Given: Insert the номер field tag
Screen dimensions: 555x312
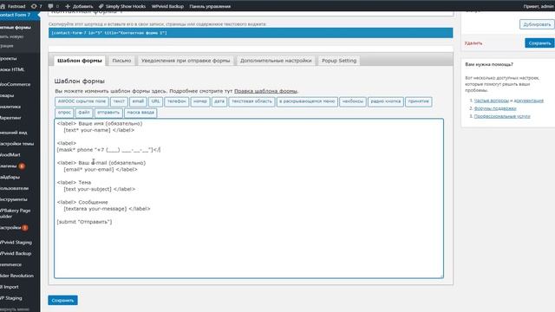Looking at the screenshot, I should (x=200, y=101).
